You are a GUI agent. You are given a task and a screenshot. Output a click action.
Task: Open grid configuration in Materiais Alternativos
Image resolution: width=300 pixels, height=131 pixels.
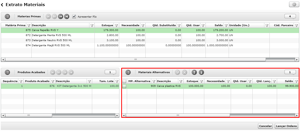click(128, 72)
